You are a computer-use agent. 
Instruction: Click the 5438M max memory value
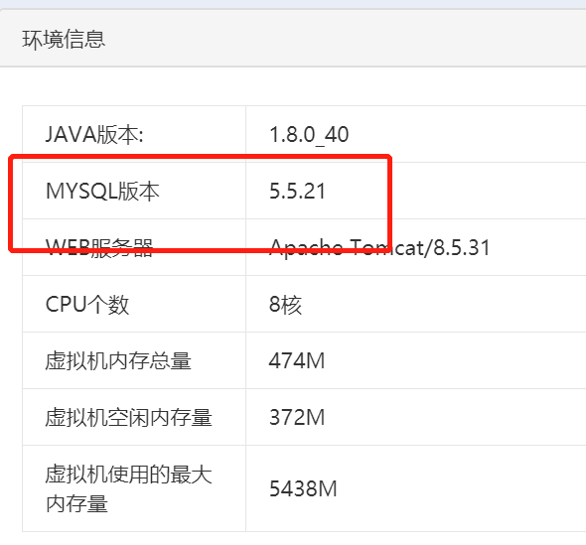tap(303, 488)
